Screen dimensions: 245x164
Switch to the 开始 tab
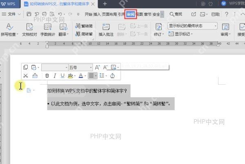point(88,14)
